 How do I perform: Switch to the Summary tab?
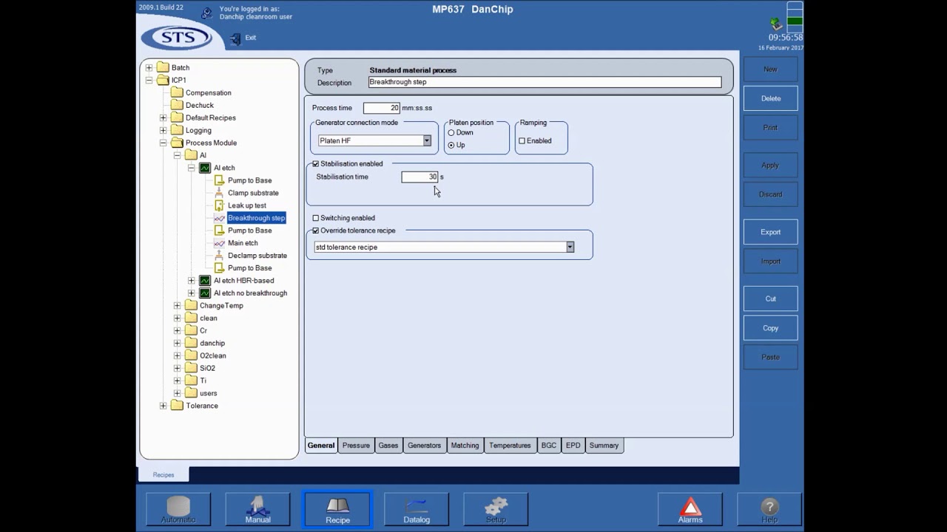tap(604, 446)
